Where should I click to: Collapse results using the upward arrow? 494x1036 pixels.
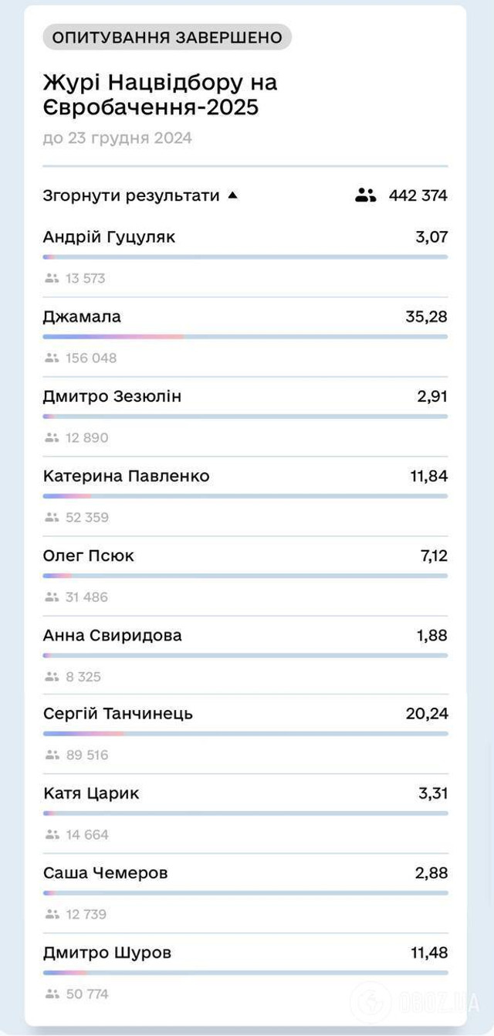(232, 195)
